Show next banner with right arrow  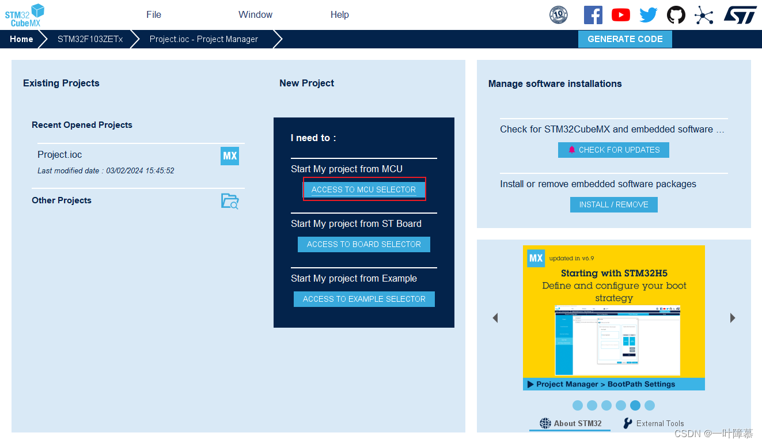coord(733,318)
